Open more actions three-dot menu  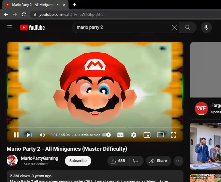pos(178,161)
